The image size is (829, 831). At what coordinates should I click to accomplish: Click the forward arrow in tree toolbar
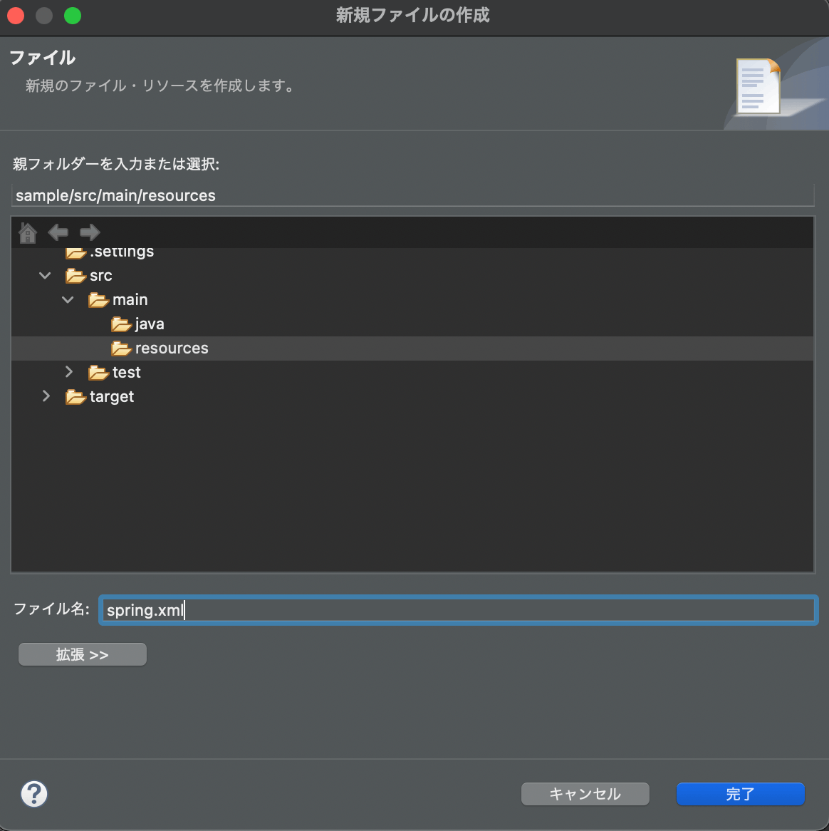coord(90,232)
